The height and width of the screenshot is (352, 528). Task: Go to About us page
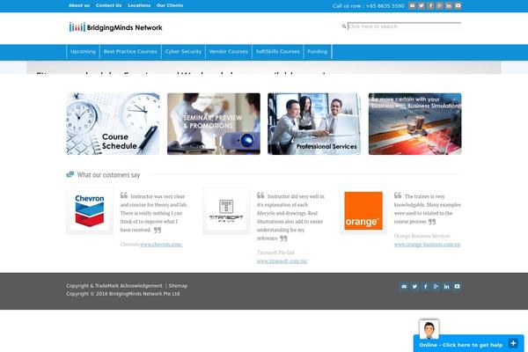pos(79,5)
